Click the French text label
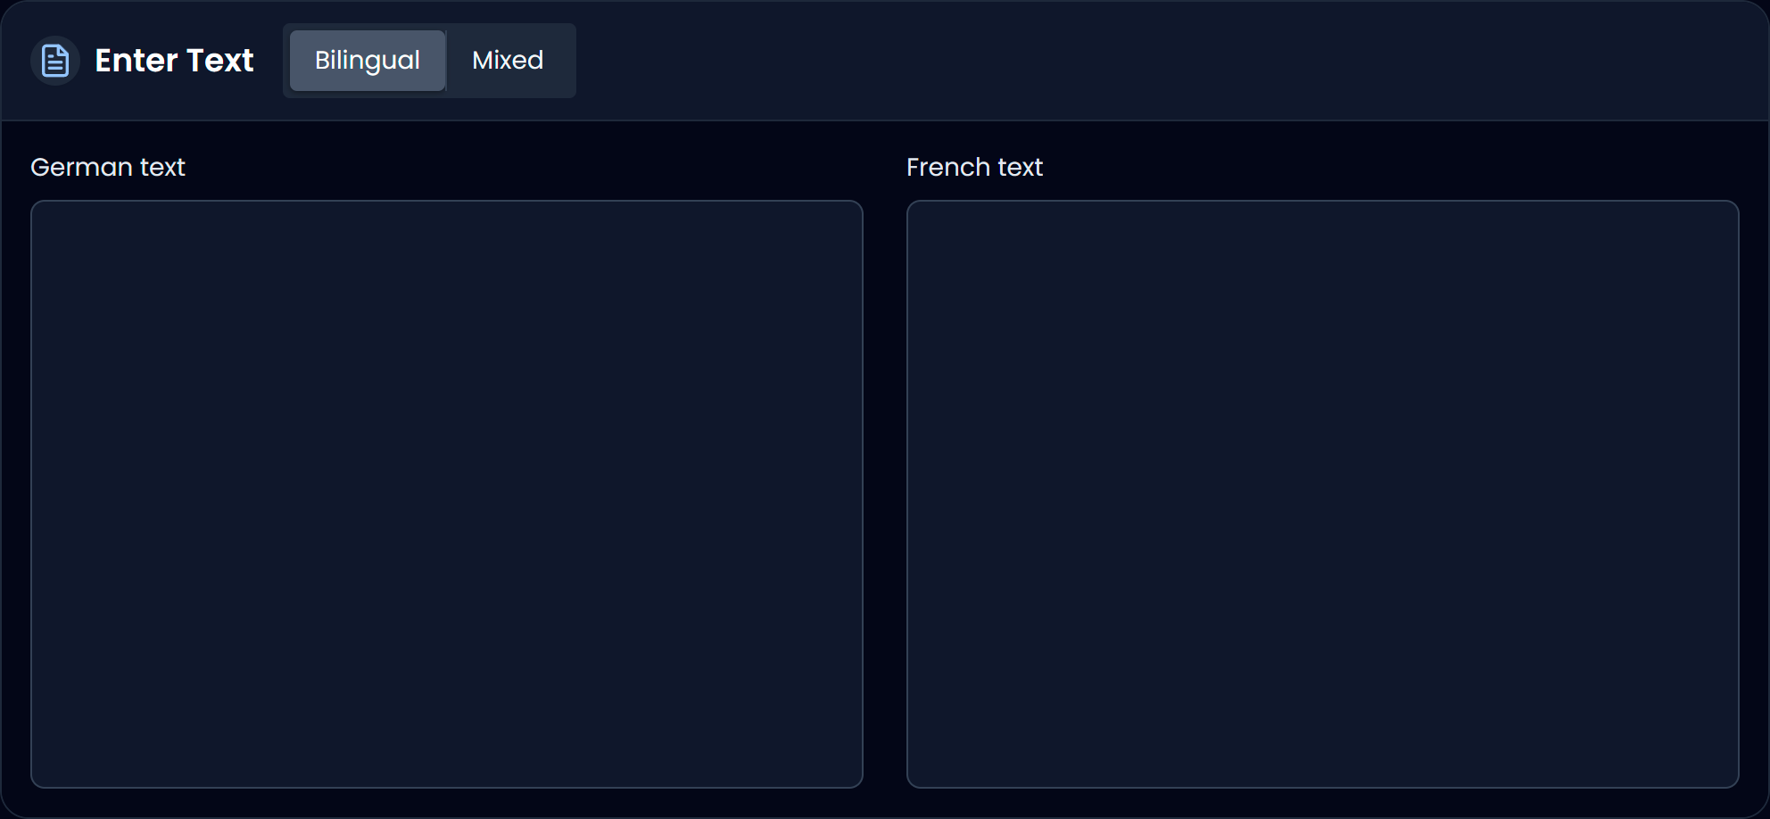Viewport: 1770px width, 819px height. (974, 167)
